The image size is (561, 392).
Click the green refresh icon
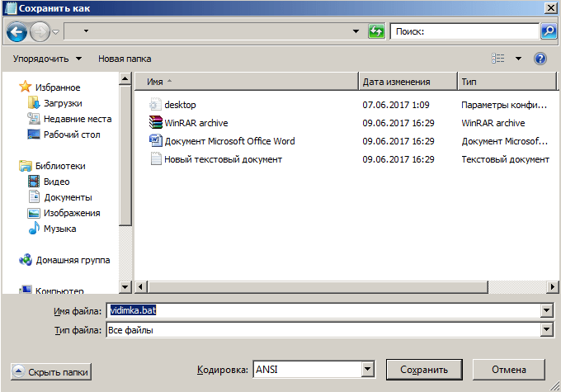[376, 31]
